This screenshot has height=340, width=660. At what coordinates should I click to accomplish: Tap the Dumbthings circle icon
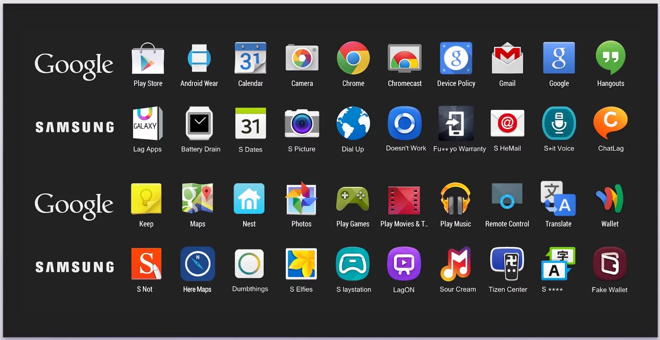249,264
